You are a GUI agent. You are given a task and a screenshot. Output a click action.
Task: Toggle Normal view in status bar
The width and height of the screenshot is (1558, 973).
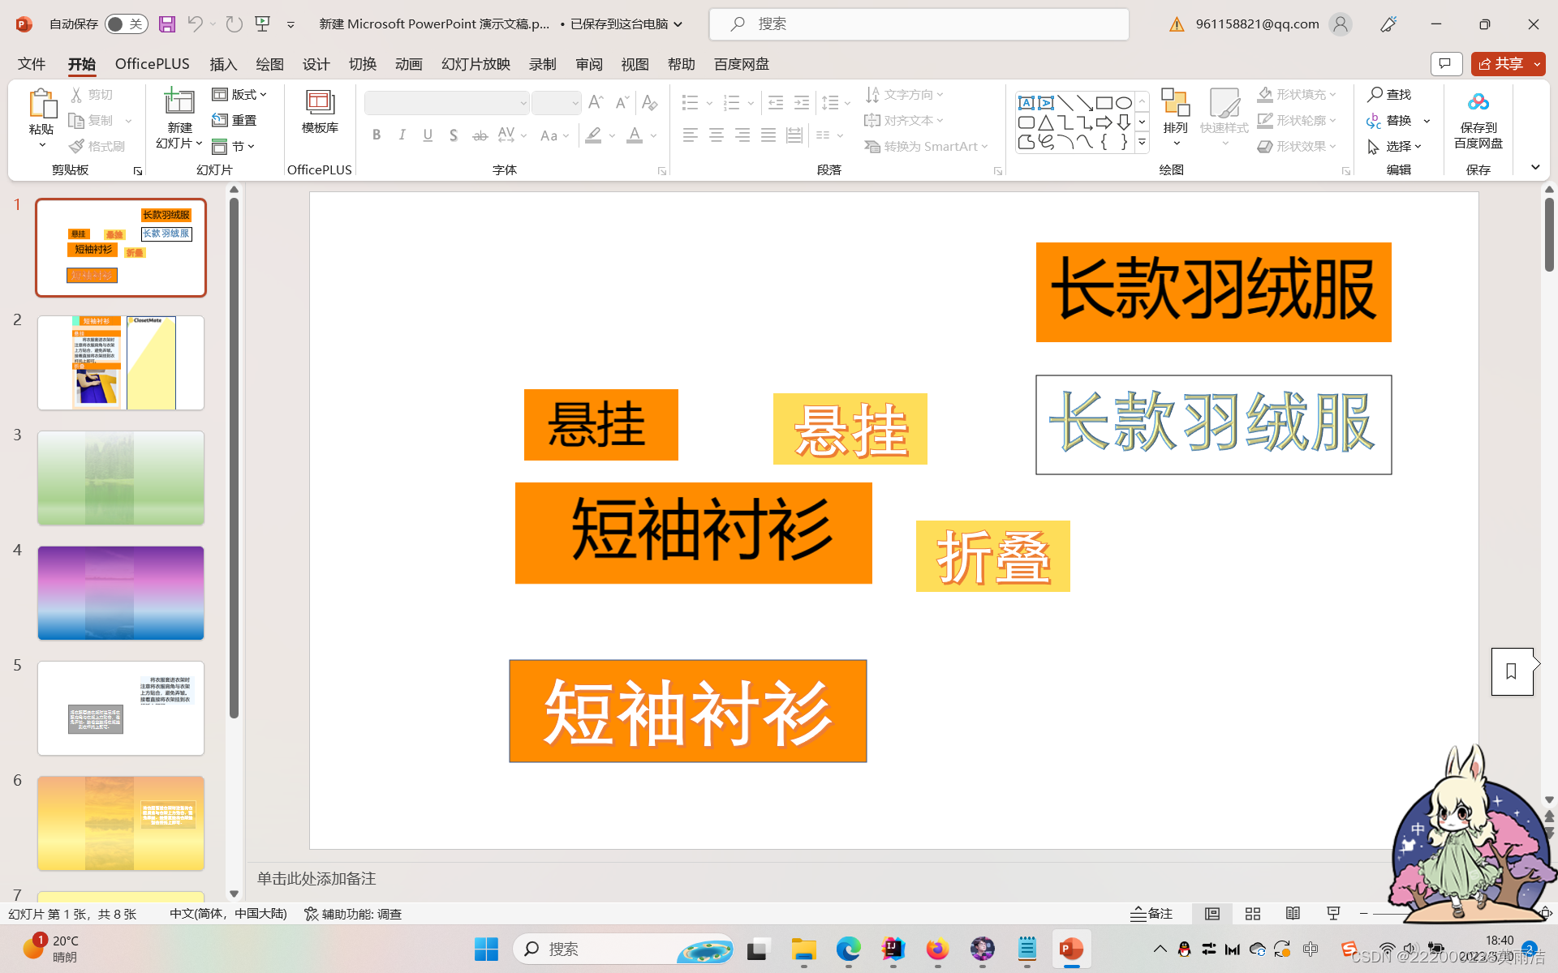(1212, 914)
